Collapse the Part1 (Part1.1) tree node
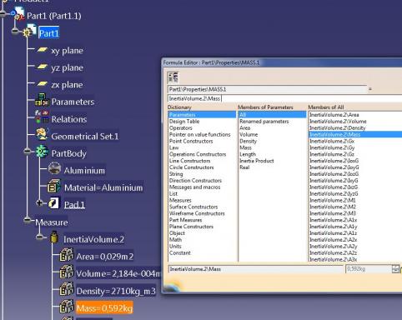402x320 pixels. click(3, 13)
